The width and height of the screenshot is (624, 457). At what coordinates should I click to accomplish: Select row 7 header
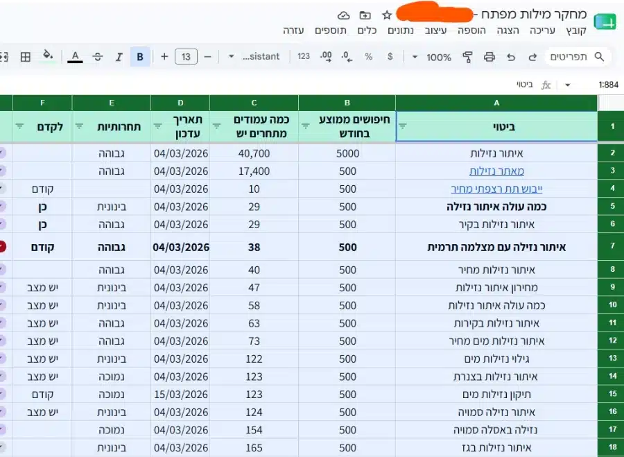[612, 247]
